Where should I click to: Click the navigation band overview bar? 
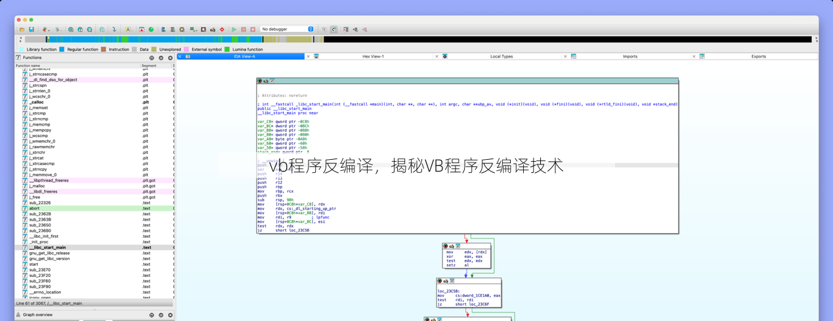(419, 39)
